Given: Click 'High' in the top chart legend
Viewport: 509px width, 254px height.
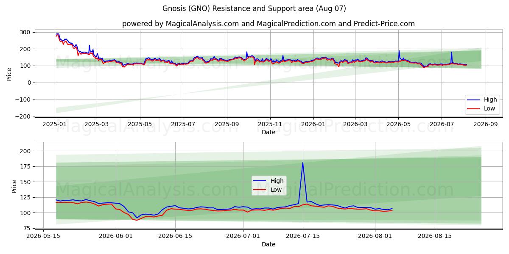Looking at the screenshot, I should (x=489, y=100).
